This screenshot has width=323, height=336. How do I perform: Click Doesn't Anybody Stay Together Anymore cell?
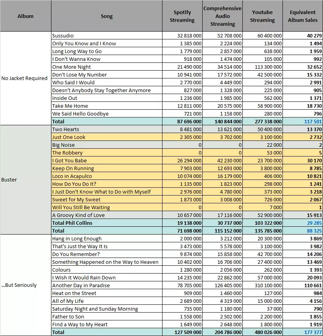click(107, 90)
